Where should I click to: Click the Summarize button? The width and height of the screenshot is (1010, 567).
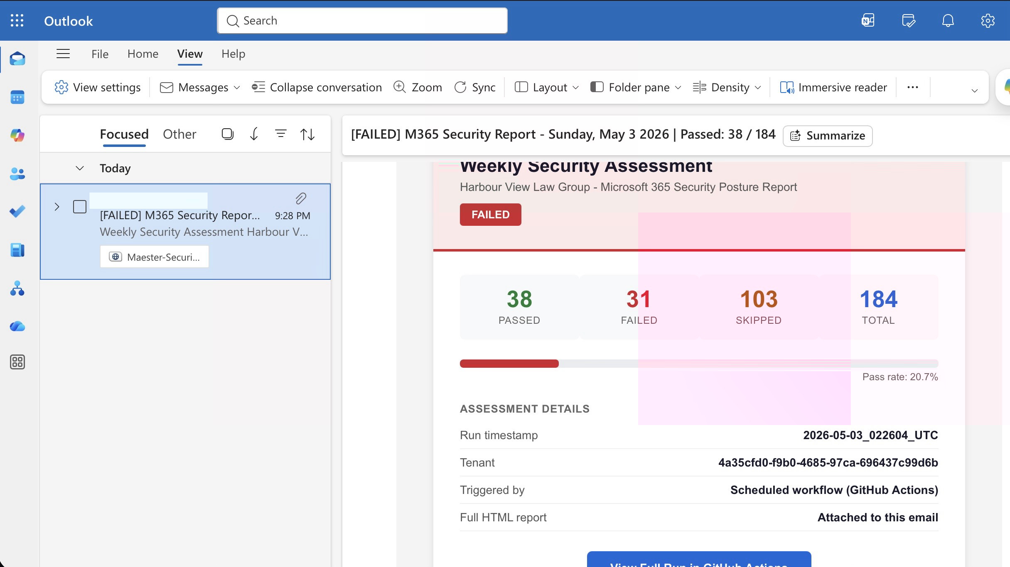pos(828,136)
